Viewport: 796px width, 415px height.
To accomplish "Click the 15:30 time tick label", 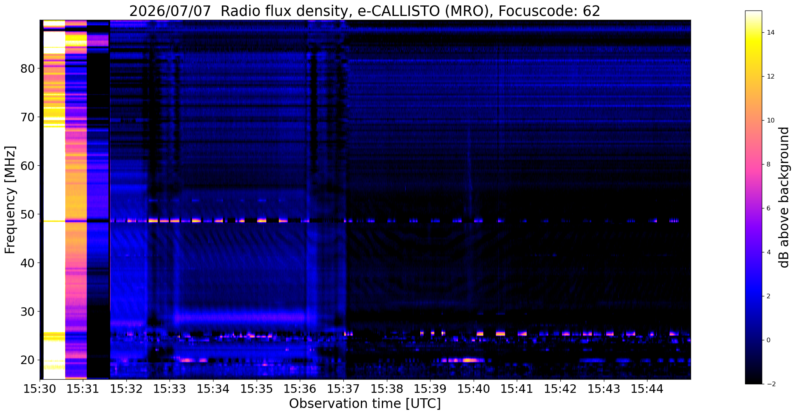I will (x=40, y=389).
